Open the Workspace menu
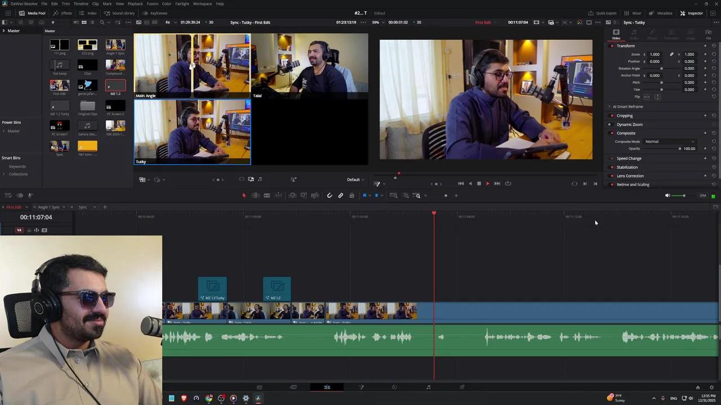This screenshot has width=721, height=405. [x=203, y=4]
